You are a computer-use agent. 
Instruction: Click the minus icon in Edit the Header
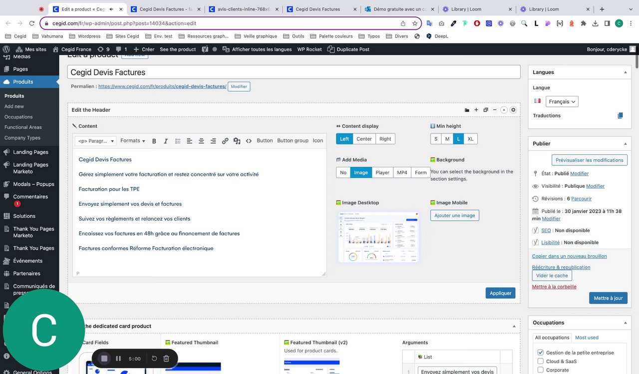point(495,110)
